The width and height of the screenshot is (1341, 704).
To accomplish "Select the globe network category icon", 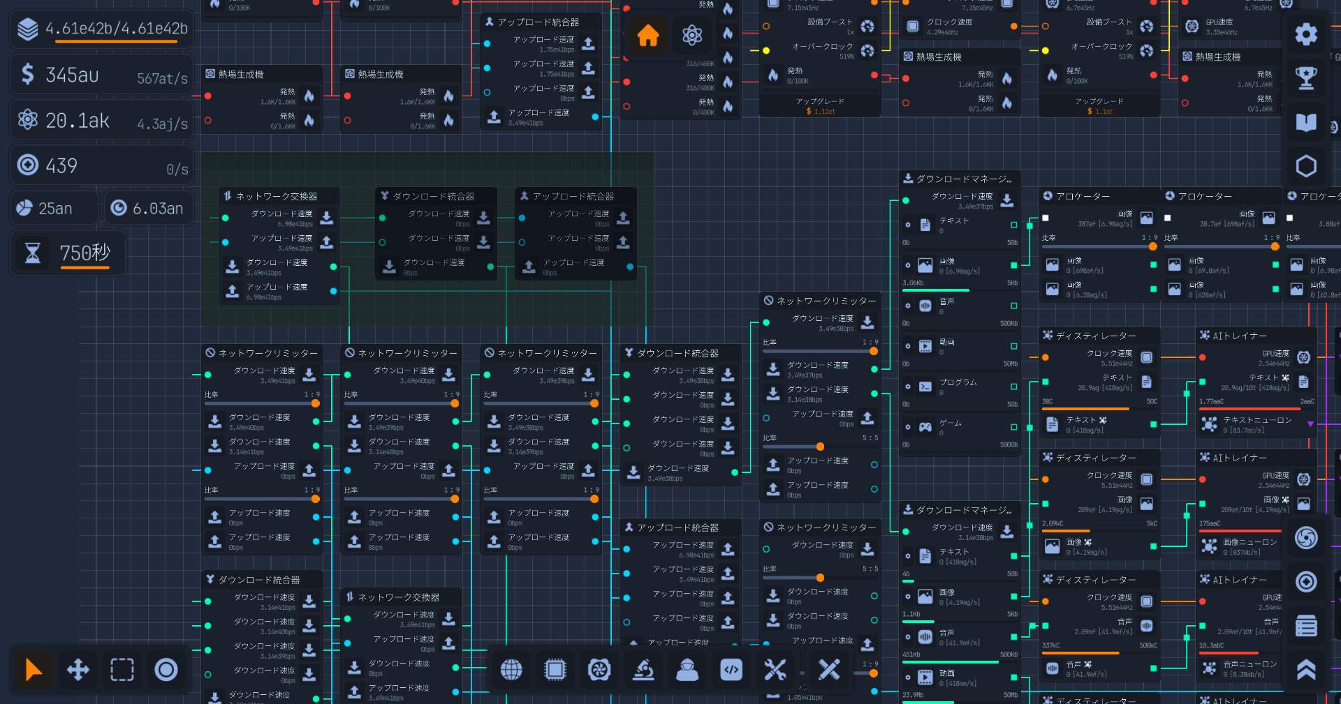I will click(x=511, y=670).
